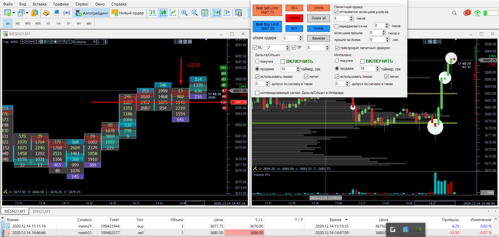This screenshot has height=237, width=499.
Task: Open the signals broadcast icon
Action: 67,13
